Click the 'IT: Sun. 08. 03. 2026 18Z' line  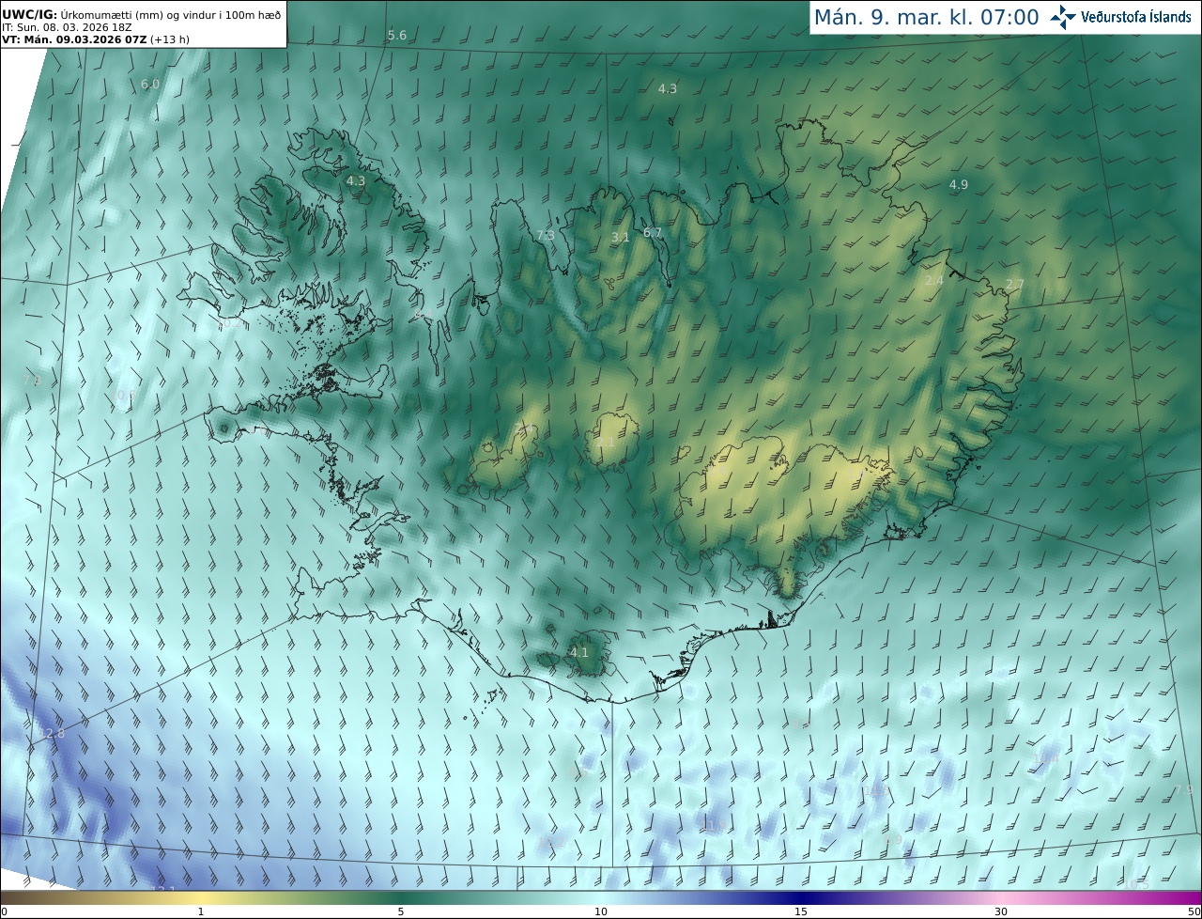click(x=67, y=27)
